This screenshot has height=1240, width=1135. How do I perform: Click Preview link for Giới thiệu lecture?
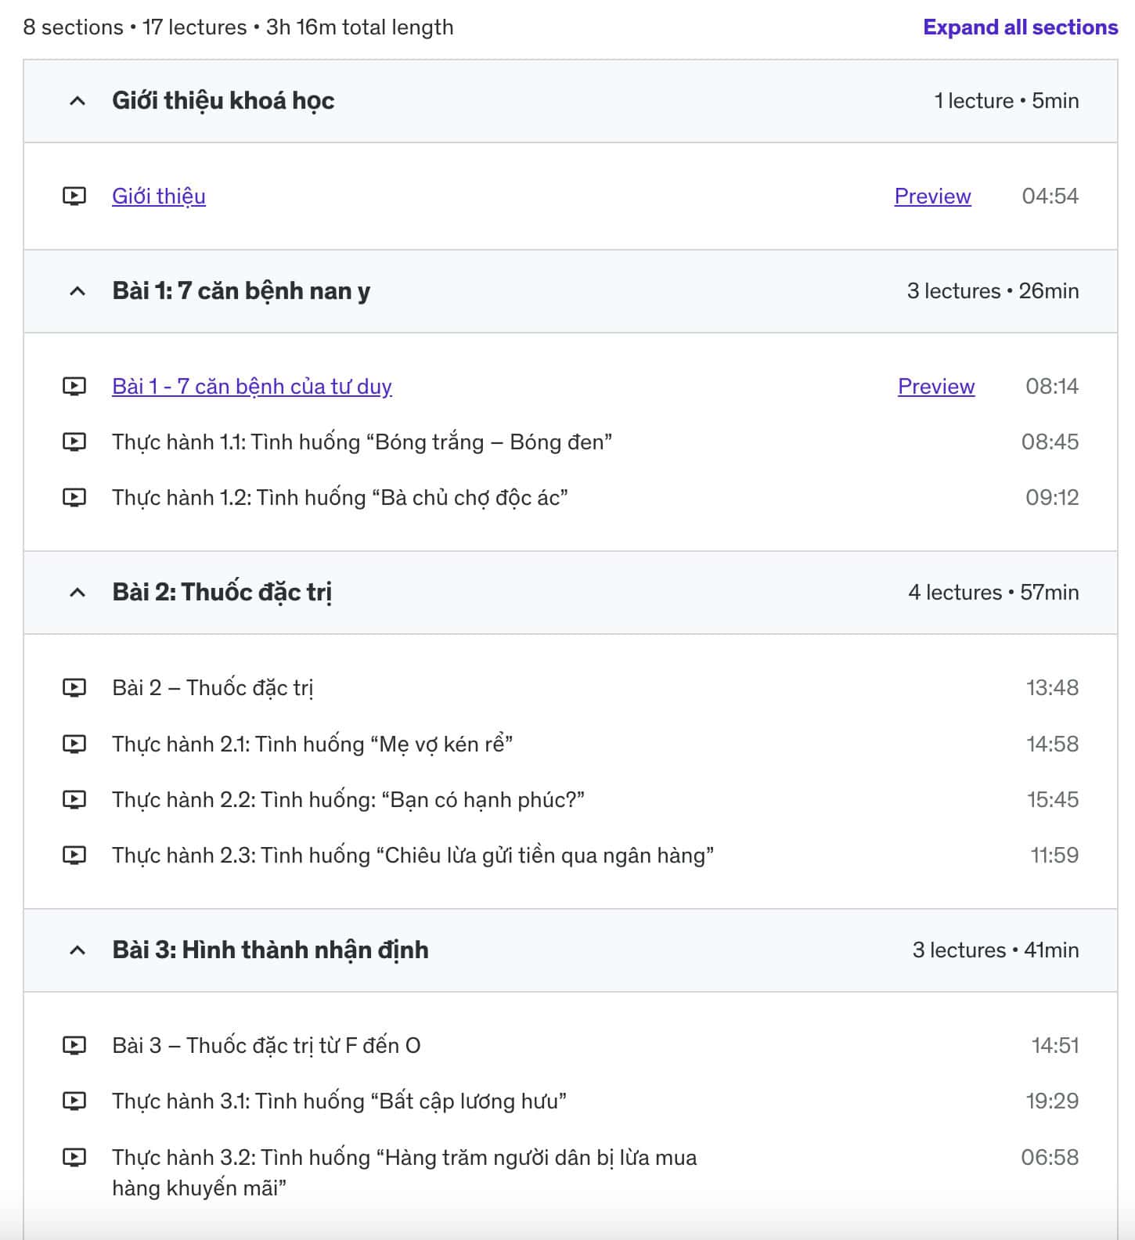click(x=932, y=196)
